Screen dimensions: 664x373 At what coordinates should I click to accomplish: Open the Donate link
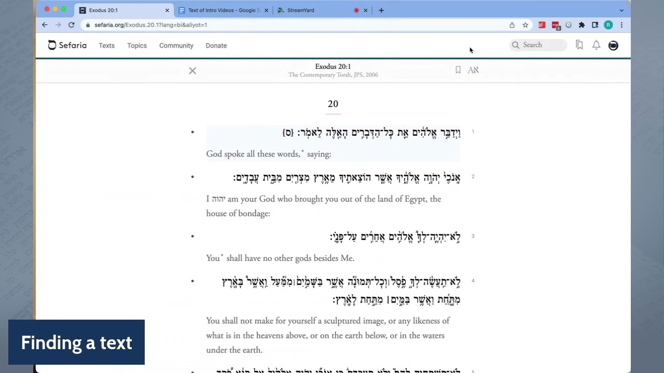[x=216, y=46]
